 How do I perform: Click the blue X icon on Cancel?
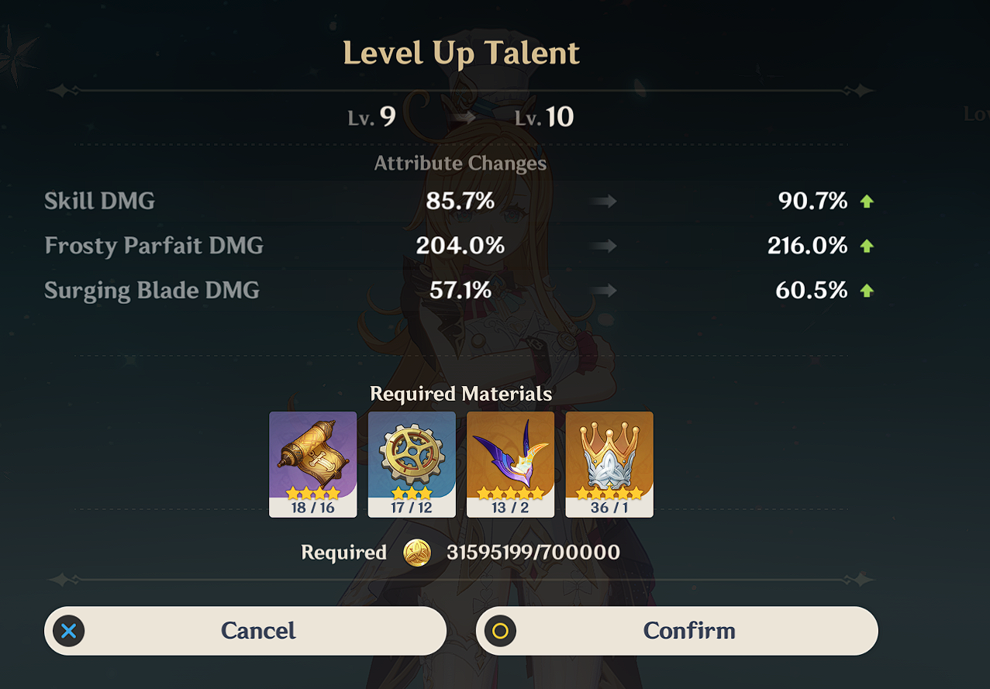coord(69,631)
